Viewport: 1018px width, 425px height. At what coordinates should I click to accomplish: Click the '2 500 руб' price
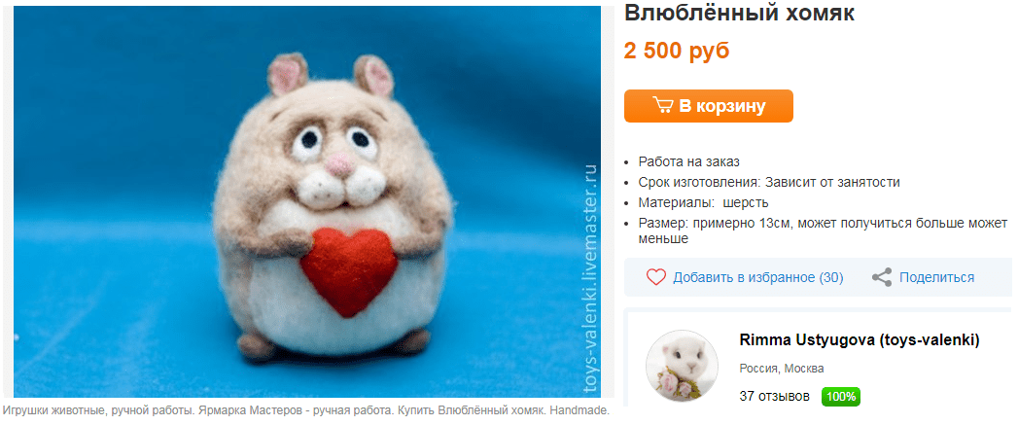pyautogui.click(x=677, y=51)
